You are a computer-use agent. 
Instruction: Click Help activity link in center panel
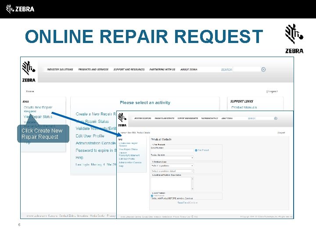79,158
